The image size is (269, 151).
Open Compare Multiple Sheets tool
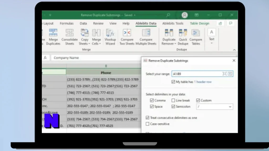coord(146,37)
